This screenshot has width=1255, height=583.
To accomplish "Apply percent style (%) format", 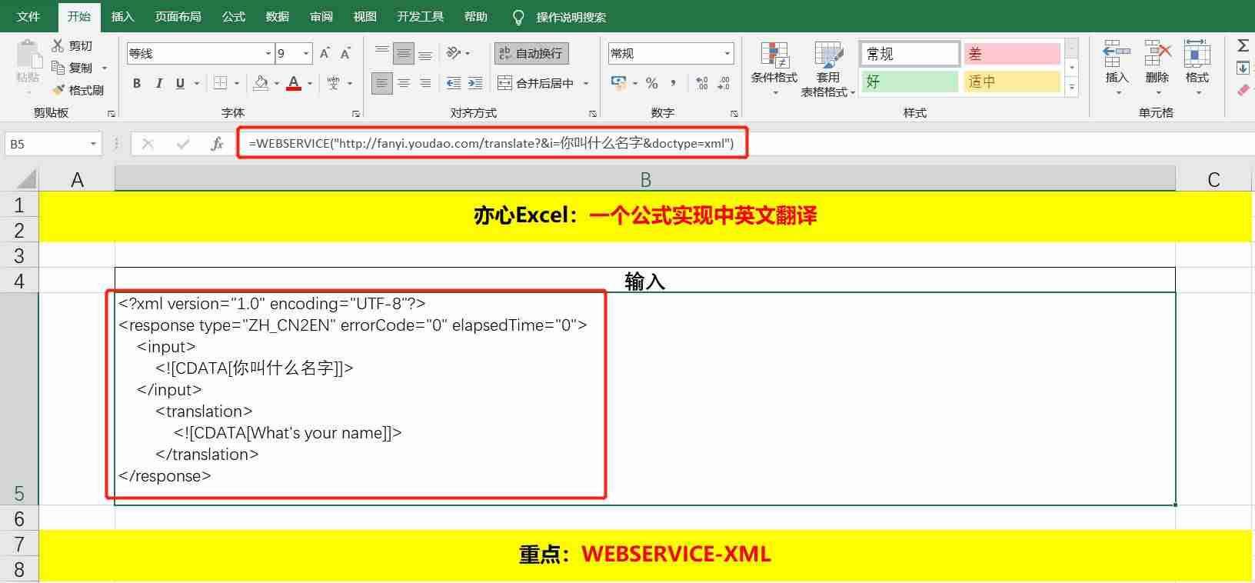I will tap(652, 83).
